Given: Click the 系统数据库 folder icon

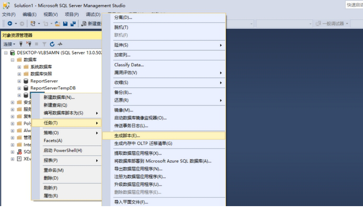Looking at the screenshot, I should coord(26,67).
